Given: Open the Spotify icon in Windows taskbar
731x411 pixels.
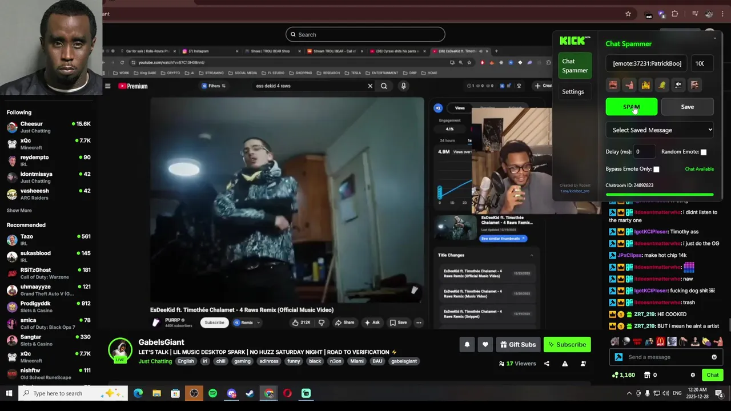Looking at the screenshot, I should click(212, 393).
